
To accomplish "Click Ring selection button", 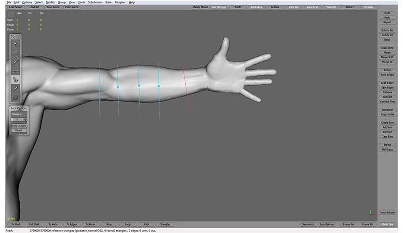I will click(x=109, y=224).
